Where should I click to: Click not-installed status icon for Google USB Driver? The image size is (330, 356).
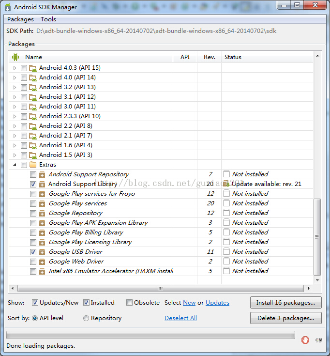coord(226,251)
